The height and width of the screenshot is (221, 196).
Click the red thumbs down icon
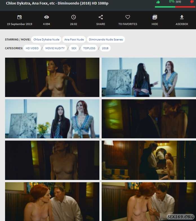tap(192, 2)
